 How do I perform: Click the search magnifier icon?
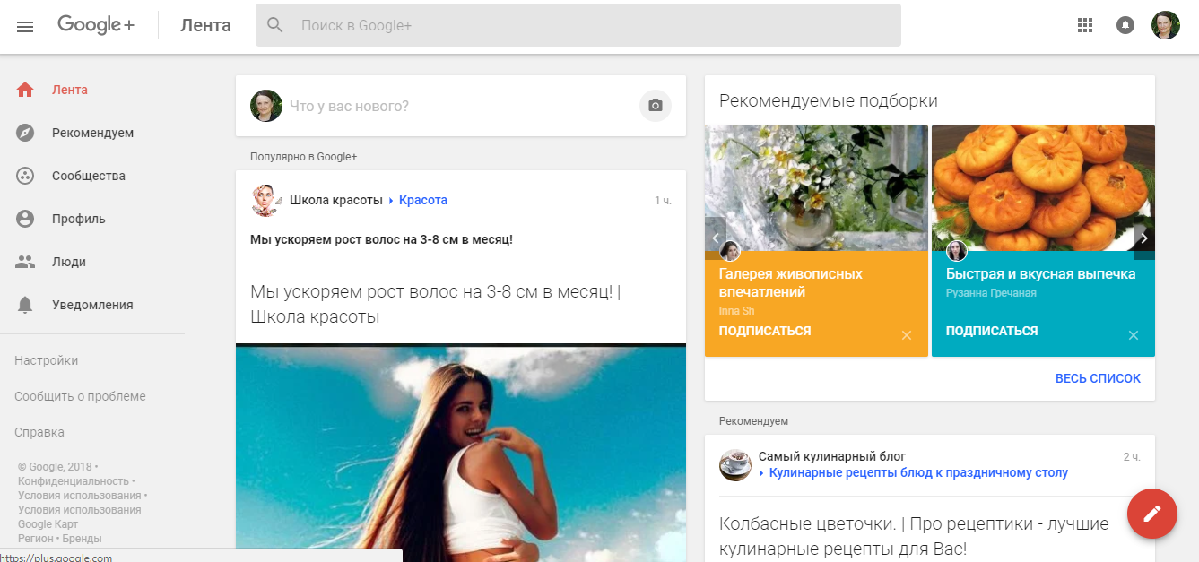[x=274, y=24]
